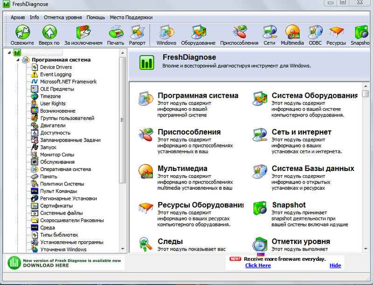
Task: Select Память in the tree
Action: point(48,176)
